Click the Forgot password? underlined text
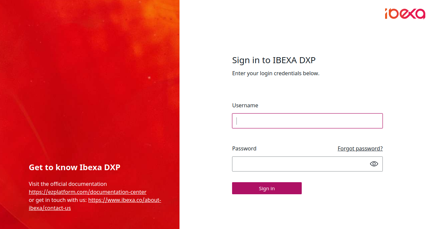 [360, 148]
